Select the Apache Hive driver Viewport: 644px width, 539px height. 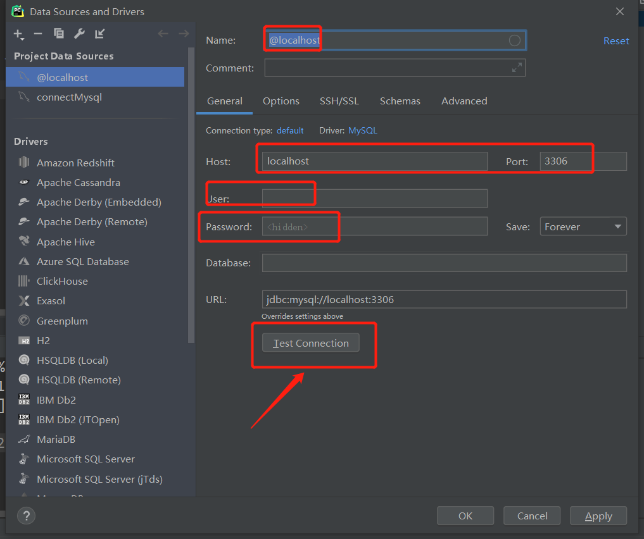95,242
